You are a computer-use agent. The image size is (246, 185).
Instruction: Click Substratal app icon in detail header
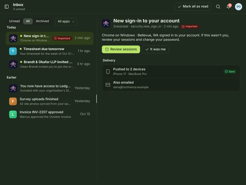(x=106, y=23)
